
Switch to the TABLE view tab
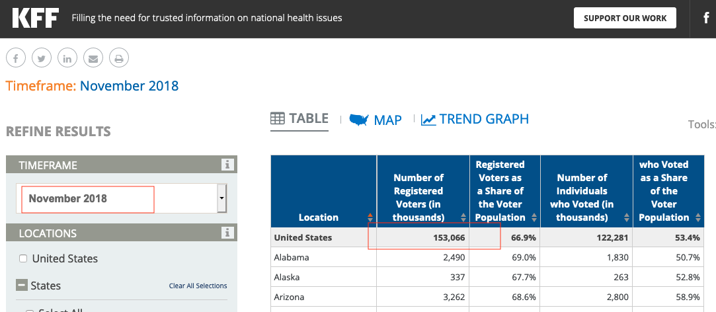tap(299, 119)
